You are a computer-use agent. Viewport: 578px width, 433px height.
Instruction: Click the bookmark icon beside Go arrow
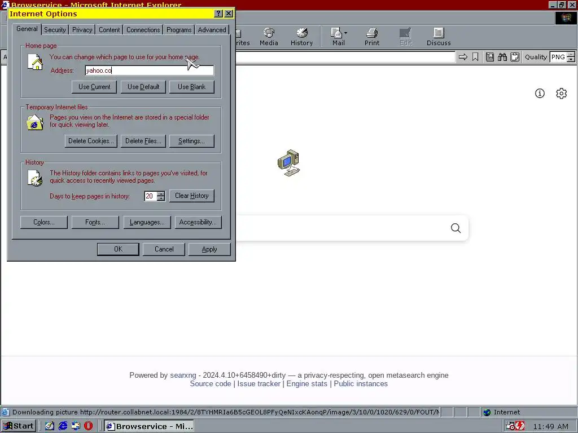(475, 57)
